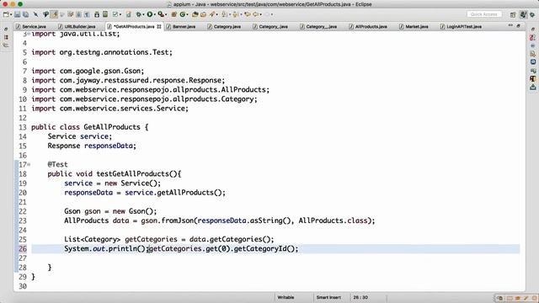Click the New file wizard icon
The width and height of the screenshot is (539, 303).
[6, 14]
